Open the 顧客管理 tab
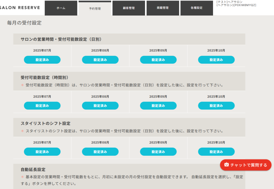 [x=129, y=8]
